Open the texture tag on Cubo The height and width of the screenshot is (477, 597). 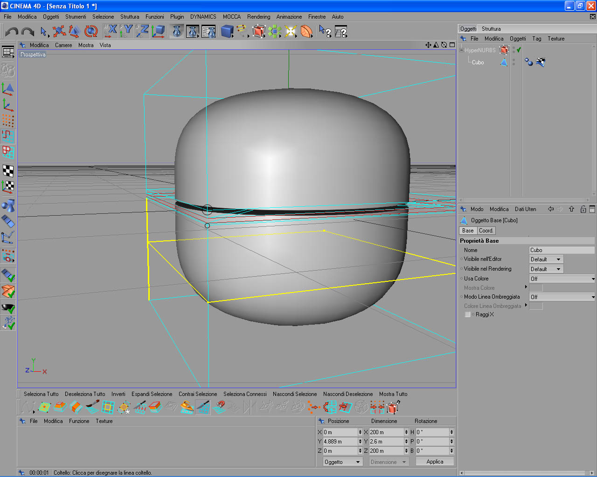[x=541, y=62]
